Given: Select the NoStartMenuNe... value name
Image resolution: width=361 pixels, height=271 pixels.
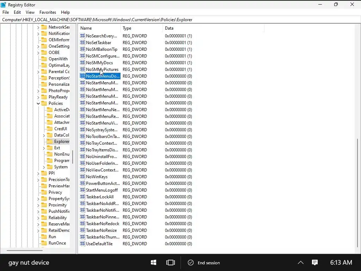Looking at the screenshot, I should pyautogui.click(x=103, y=109).
